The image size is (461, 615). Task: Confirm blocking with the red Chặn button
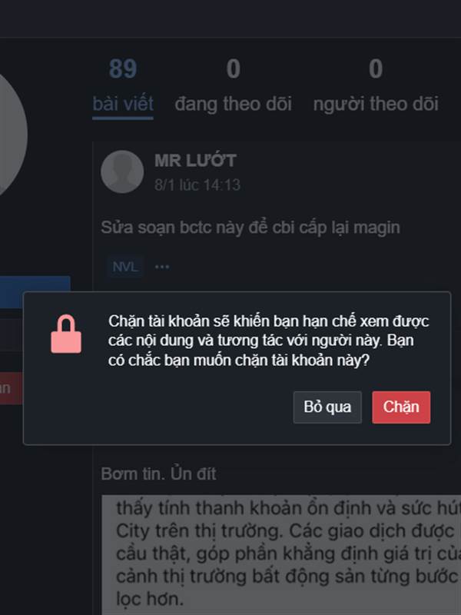tap(401, 407)
